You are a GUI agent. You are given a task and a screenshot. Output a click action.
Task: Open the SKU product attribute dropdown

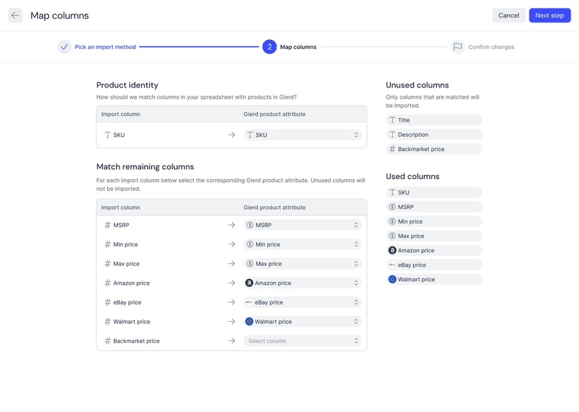302,135
